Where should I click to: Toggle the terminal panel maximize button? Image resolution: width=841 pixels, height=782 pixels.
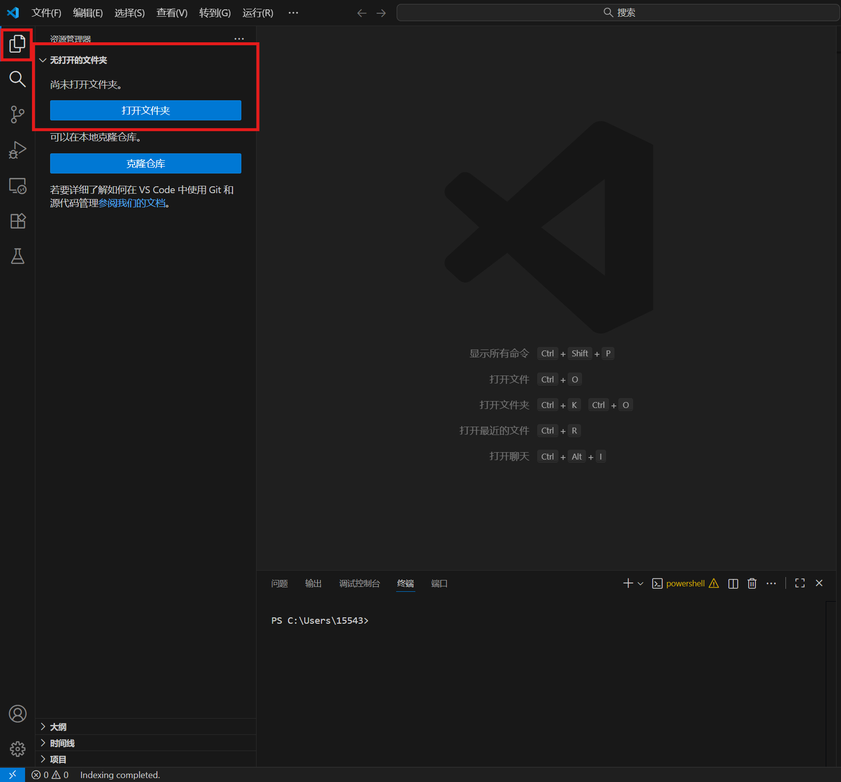(800, 583)
